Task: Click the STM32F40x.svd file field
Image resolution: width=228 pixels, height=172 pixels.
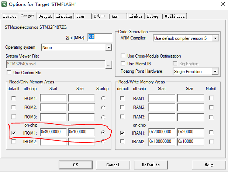Action: click(56, 64)
